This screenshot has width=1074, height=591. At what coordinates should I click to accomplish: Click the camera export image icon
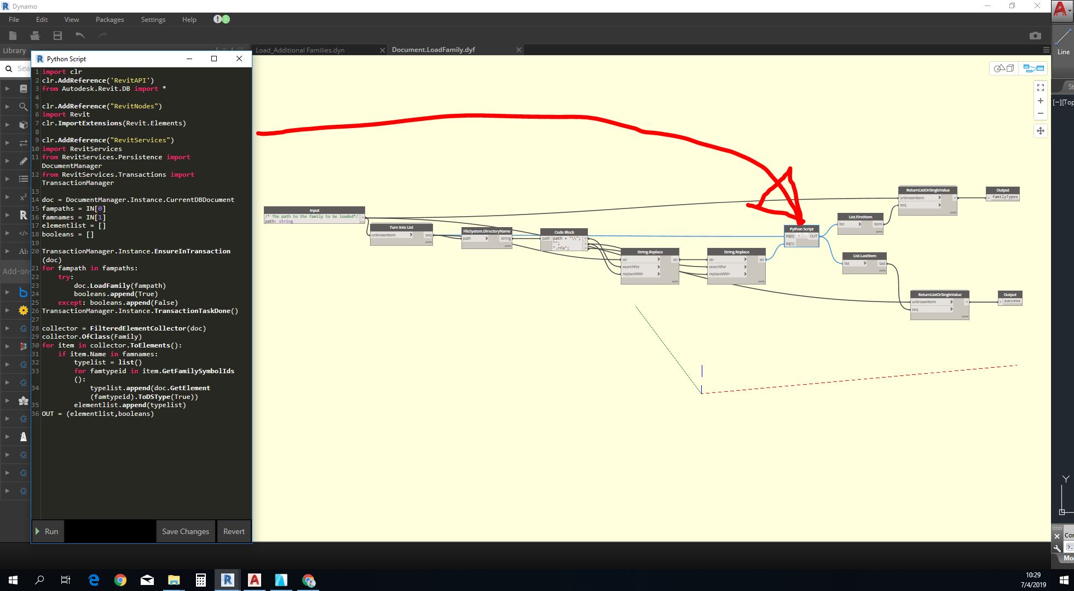point(1035,36)
